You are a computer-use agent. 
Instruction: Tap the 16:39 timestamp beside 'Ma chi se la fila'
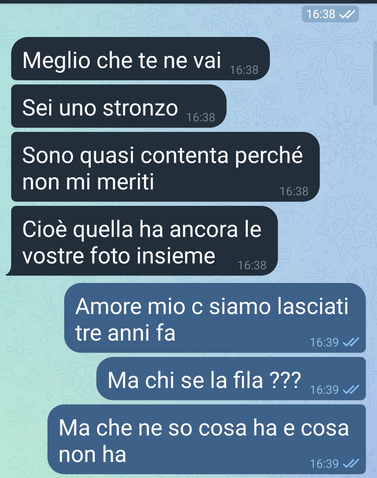click(324, 390)
